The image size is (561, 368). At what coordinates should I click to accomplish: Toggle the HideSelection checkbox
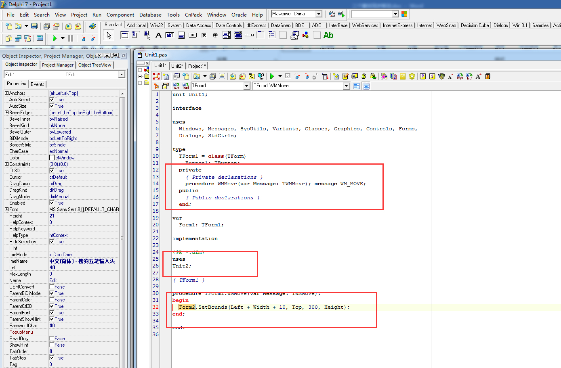coord(52,242)
